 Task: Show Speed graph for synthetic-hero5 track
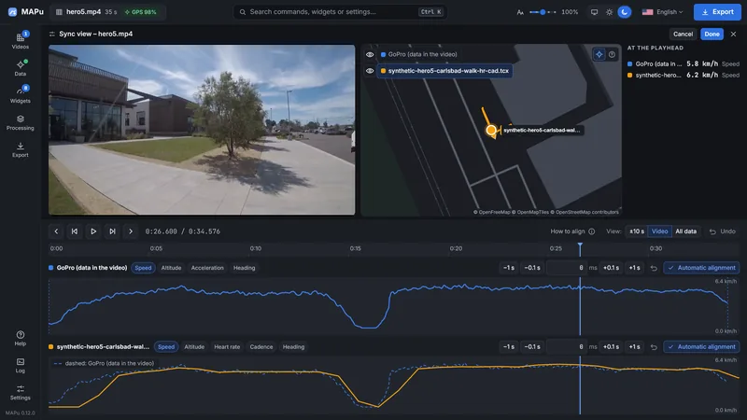(x=166, y=347)
